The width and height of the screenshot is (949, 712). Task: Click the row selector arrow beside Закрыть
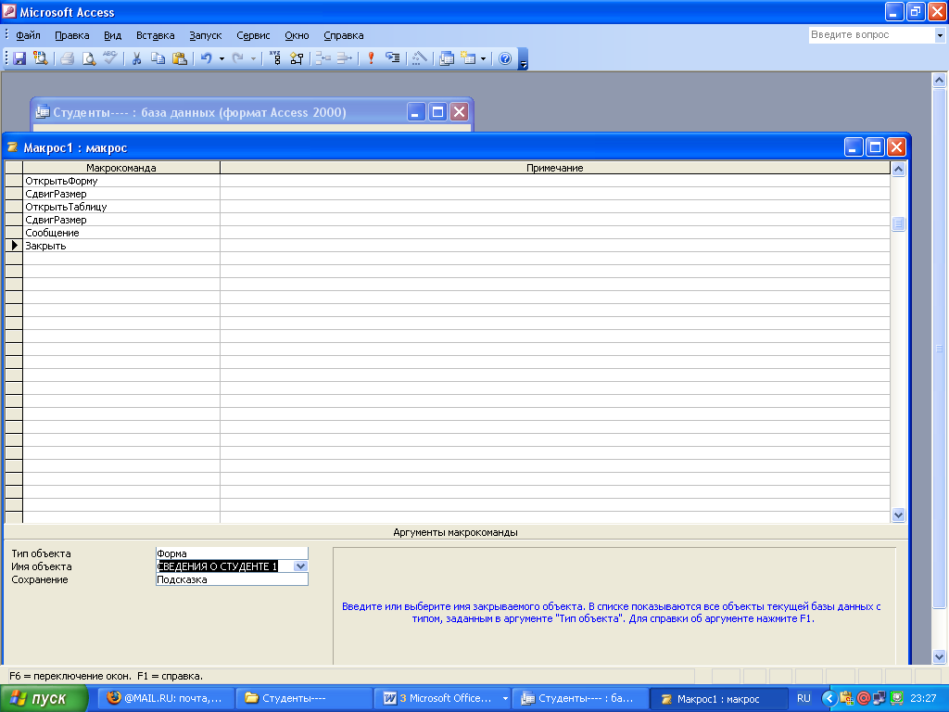coord(14,246)
